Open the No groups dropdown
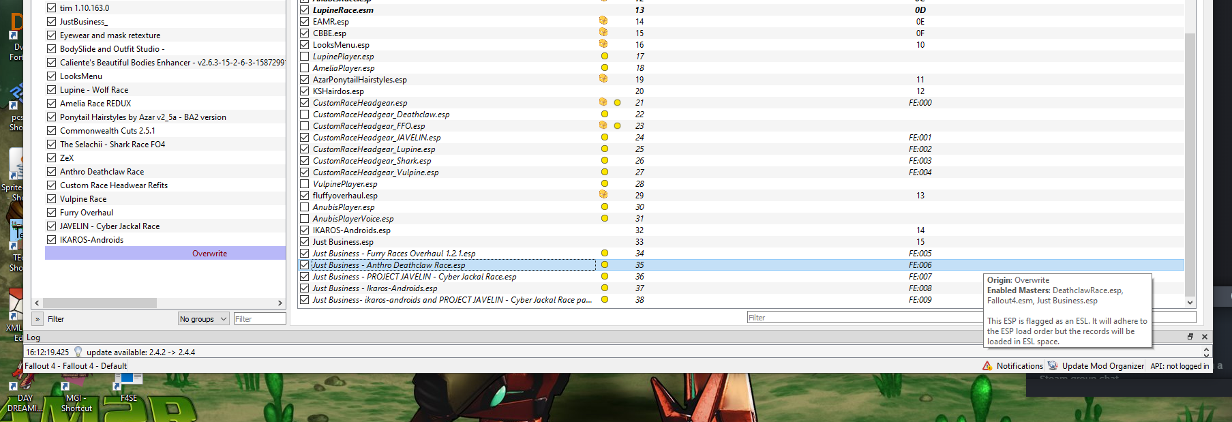 tap(203, 318)
